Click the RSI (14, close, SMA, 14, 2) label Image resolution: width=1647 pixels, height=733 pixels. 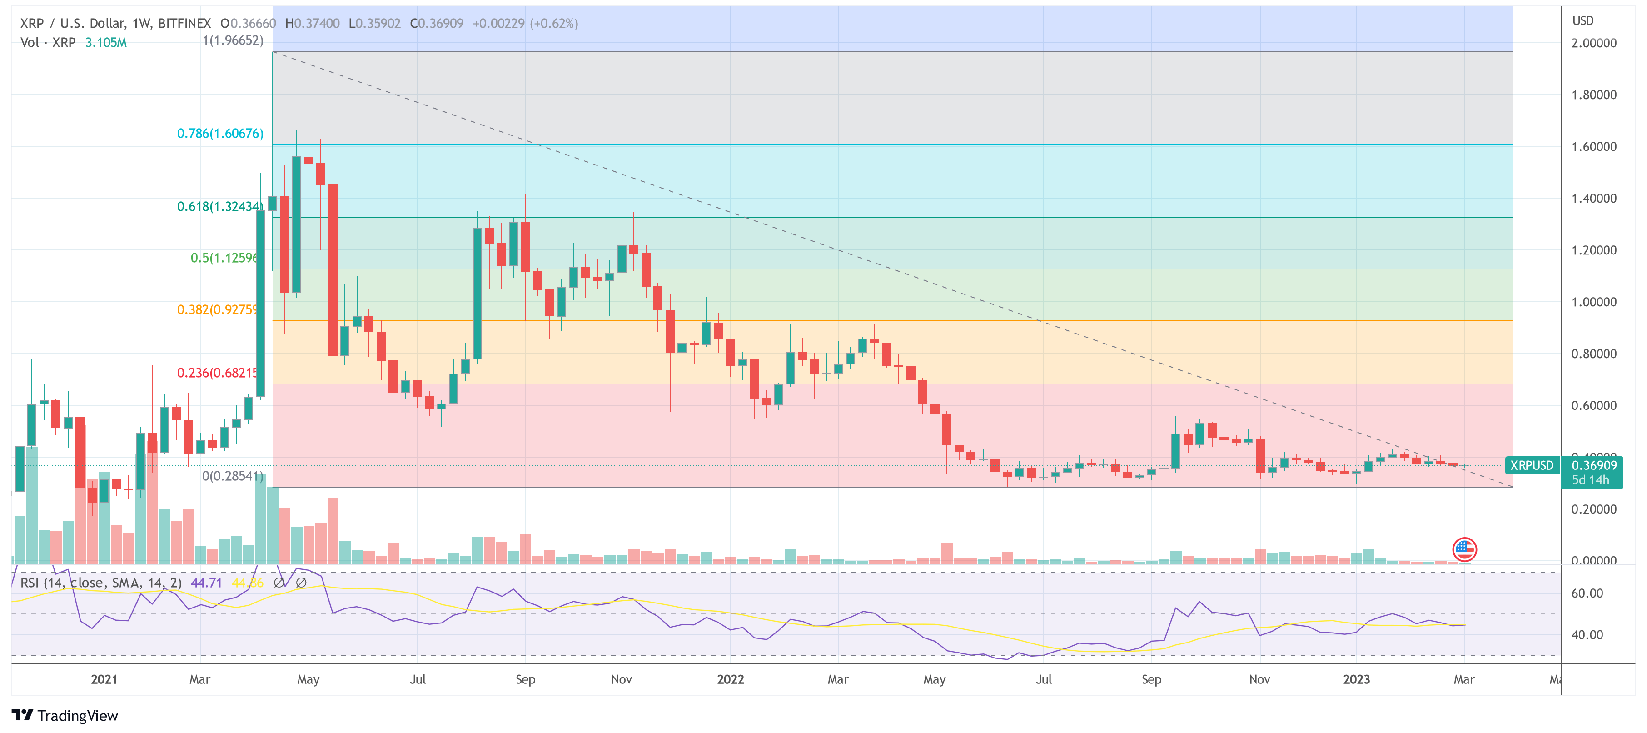[x=101, y=583]
